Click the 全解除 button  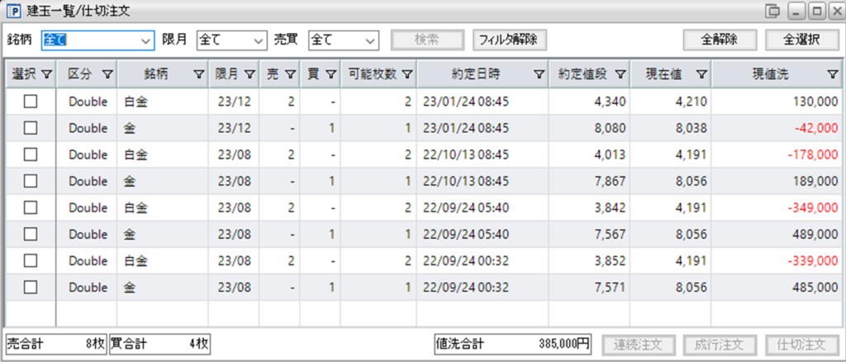tap(720, 40)
